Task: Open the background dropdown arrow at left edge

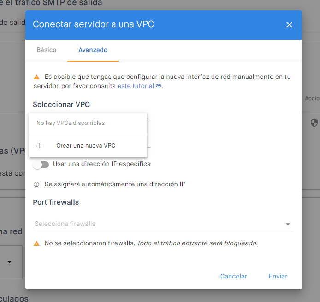Action: coord(9,262)
